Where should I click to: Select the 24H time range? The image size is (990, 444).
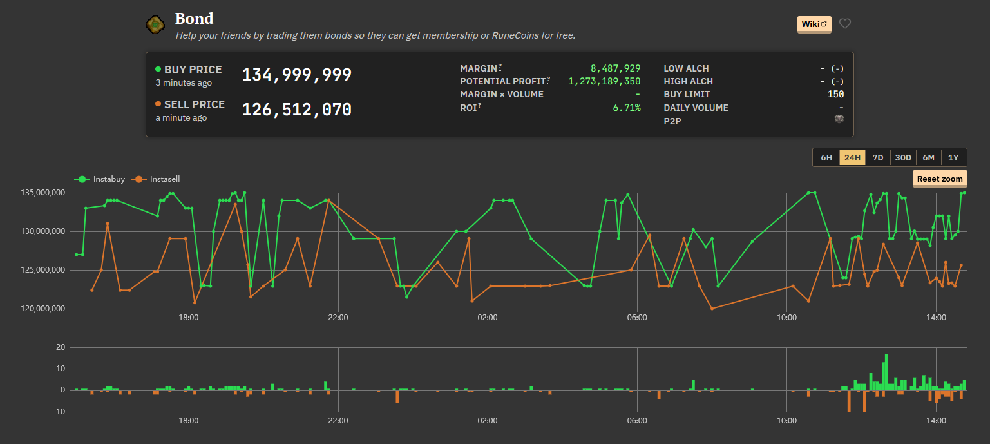[x=852, y=157]
